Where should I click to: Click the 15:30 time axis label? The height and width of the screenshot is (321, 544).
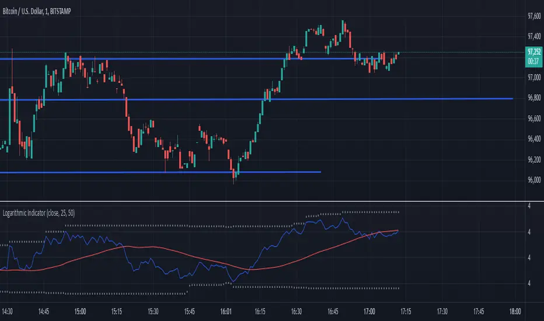pyautogui.click(x=153, y=311)
